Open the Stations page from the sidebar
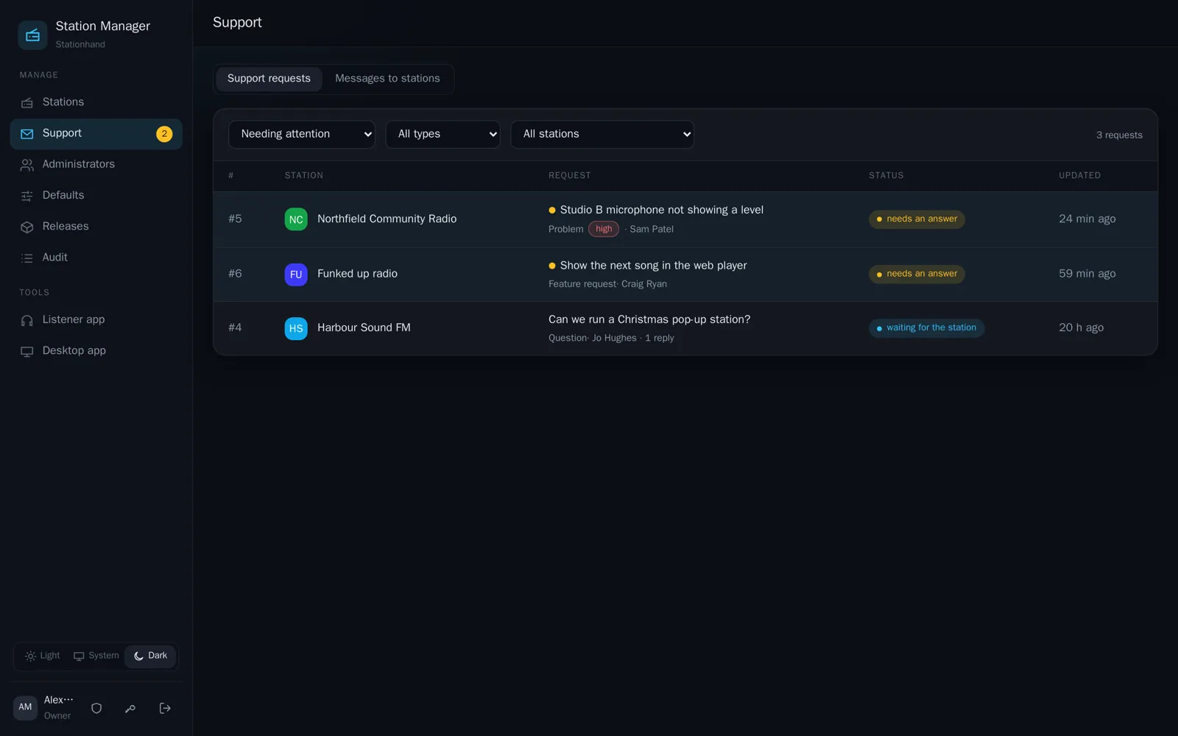The height and width of the screenshot is (736, 1178). coord(96,102)
